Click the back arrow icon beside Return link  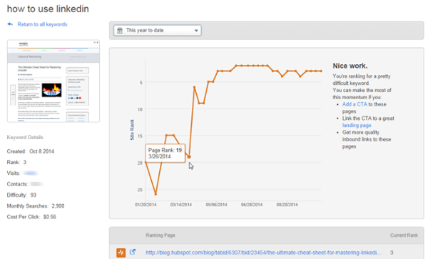pyautogui.click(x=10, y=24)
